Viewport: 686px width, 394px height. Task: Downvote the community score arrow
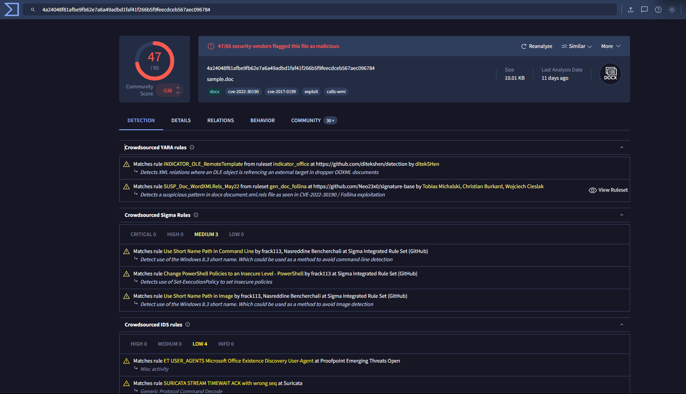[178, 93]
